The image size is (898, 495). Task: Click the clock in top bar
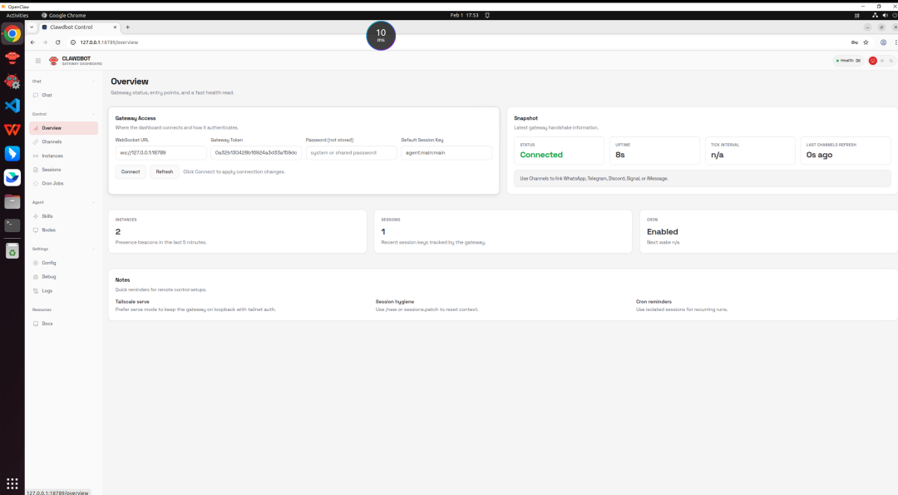465,16
